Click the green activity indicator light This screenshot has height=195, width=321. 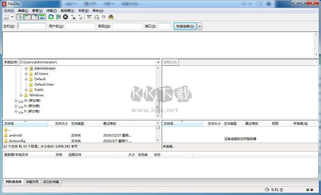click(308, 190)
